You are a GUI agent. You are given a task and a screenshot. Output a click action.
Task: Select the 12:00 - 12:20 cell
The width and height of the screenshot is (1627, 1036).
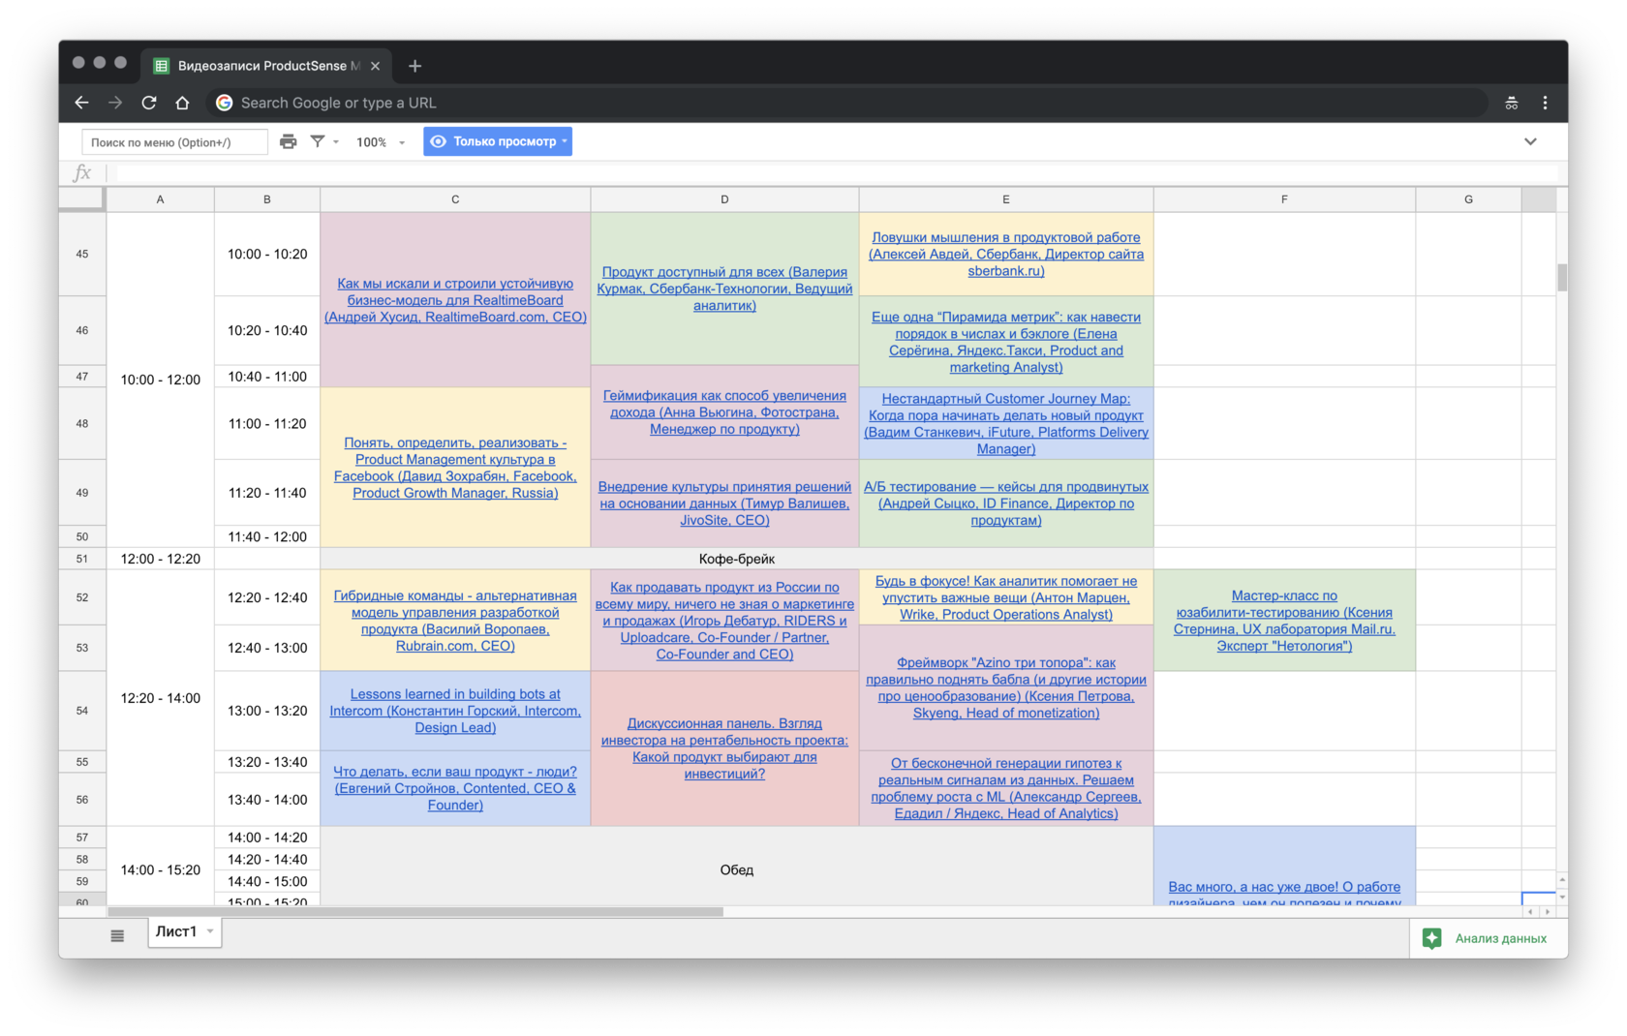(160, 559)
